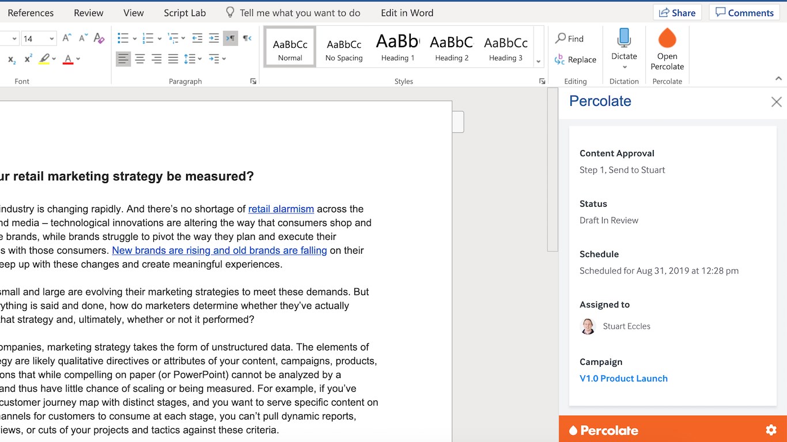
Task: Open the highlight color dropdown arrow
Action: [x=54, y=59]
